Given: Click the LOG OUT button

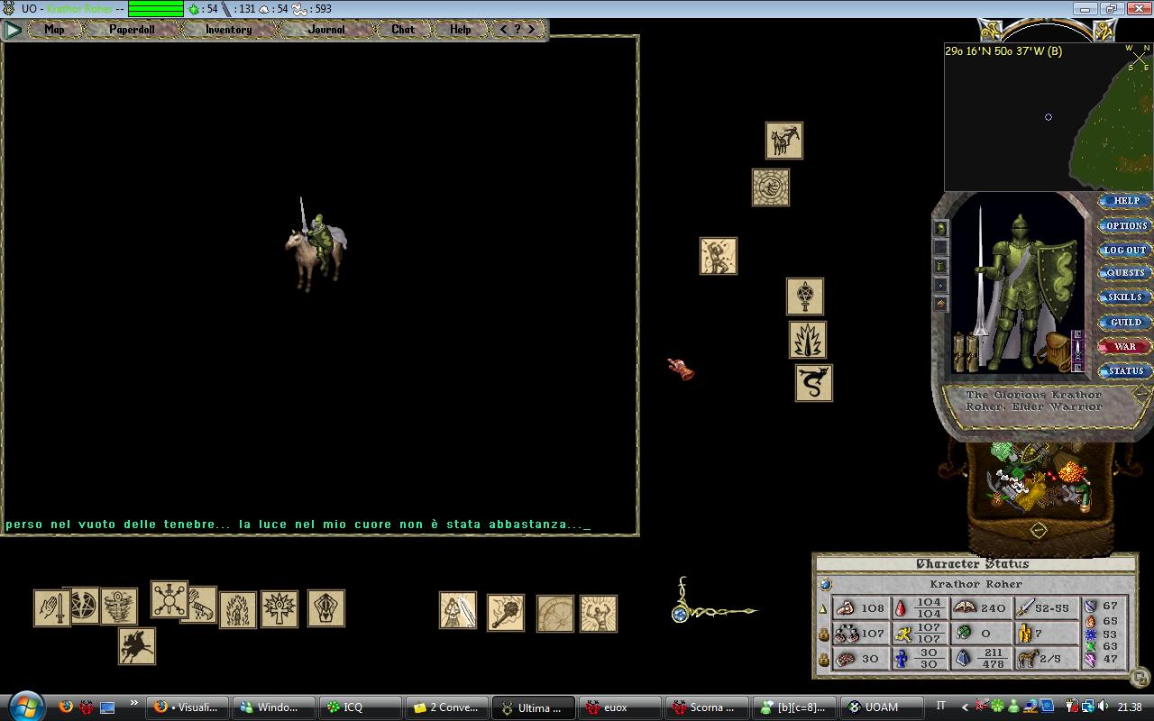Looking at the screenshot, I should (1125, 250).
